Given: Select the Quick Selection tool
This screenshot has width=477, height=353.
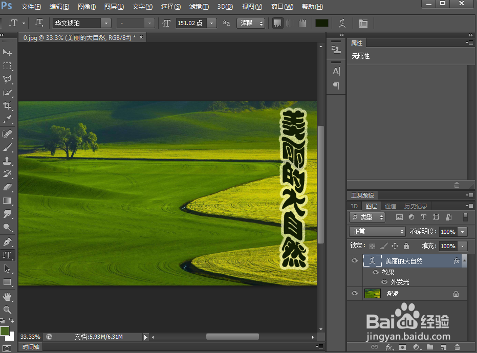Looking at the screenshot, I should pyautogui.click(x=7, y=93).
